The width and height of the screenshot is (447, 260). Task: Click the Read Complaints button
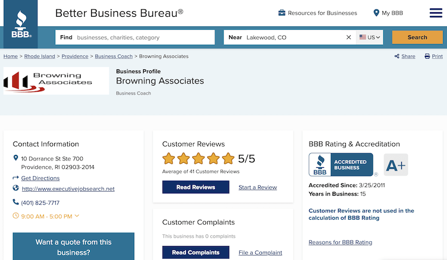point(196,253)
